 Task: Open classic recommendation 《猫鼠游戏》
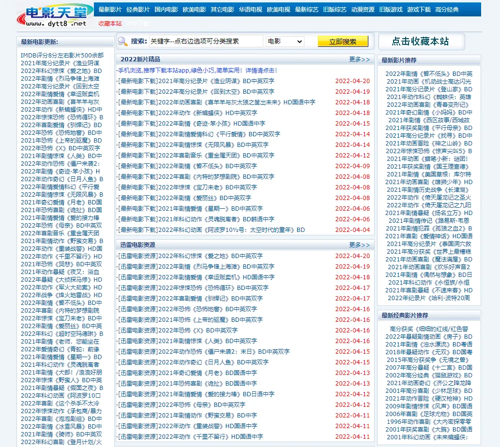429,375
